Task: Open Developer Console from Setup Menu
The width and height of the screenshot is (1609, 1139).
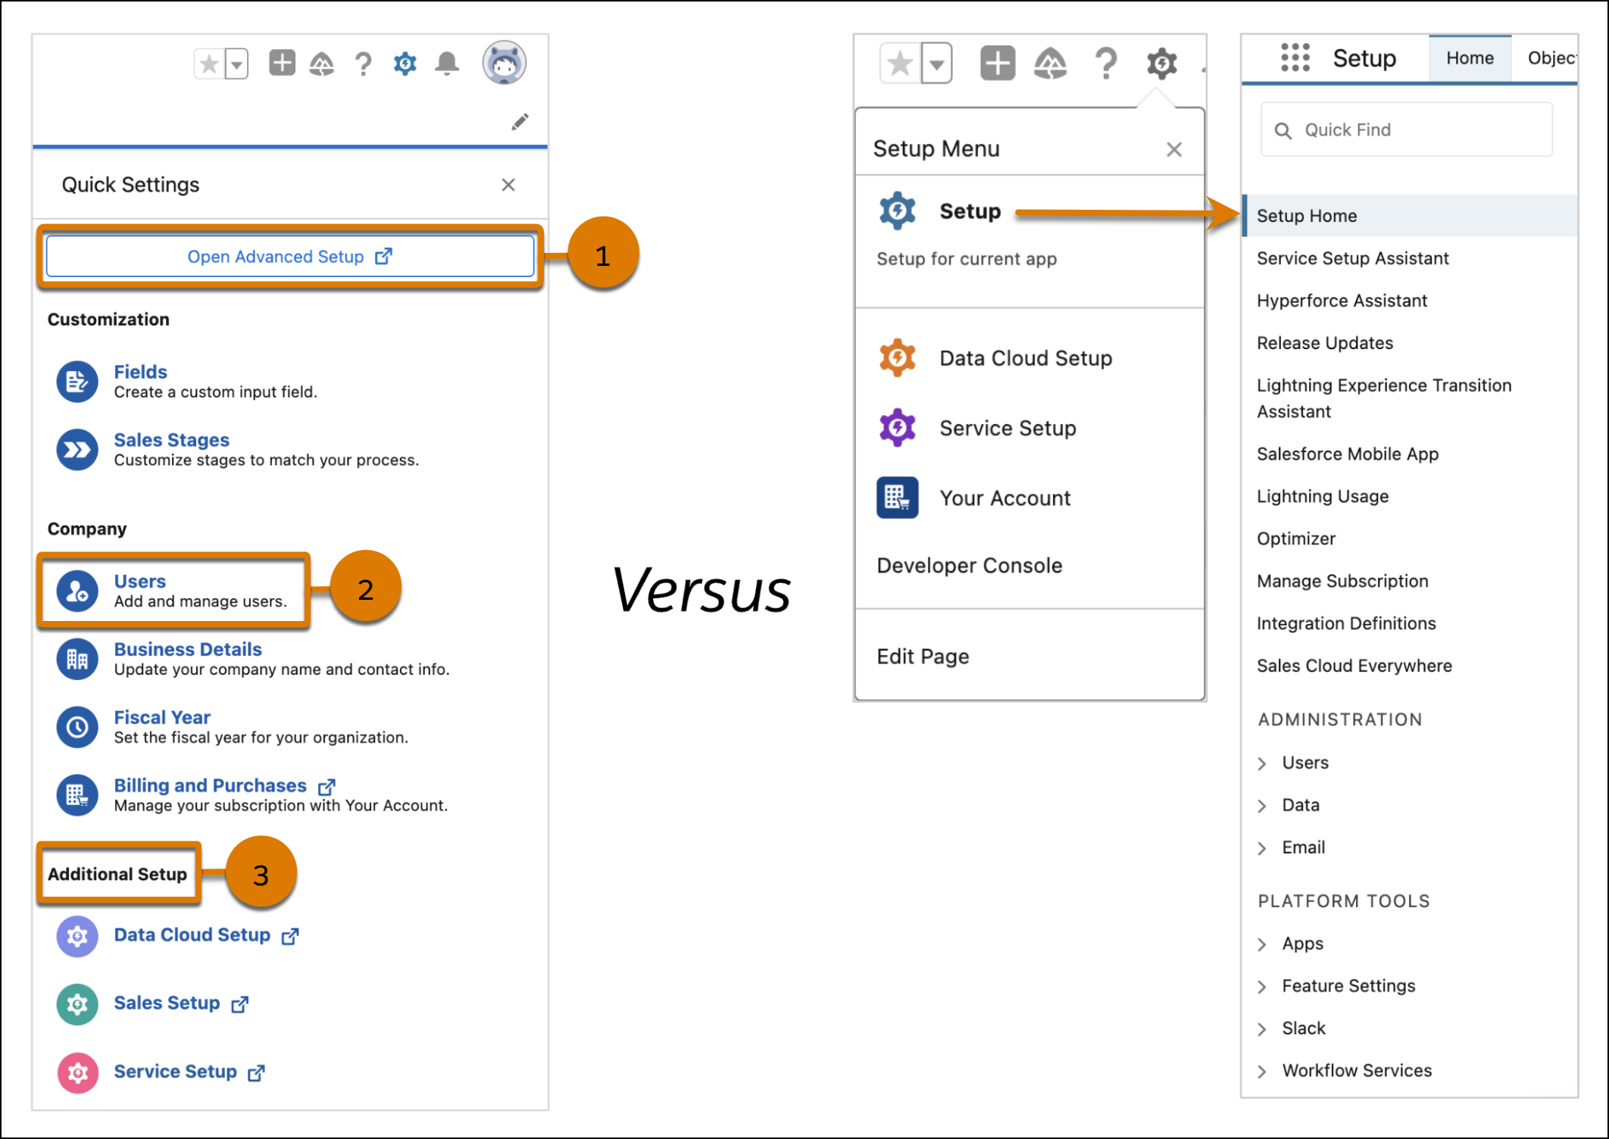Action: click(x=970, y=566)
